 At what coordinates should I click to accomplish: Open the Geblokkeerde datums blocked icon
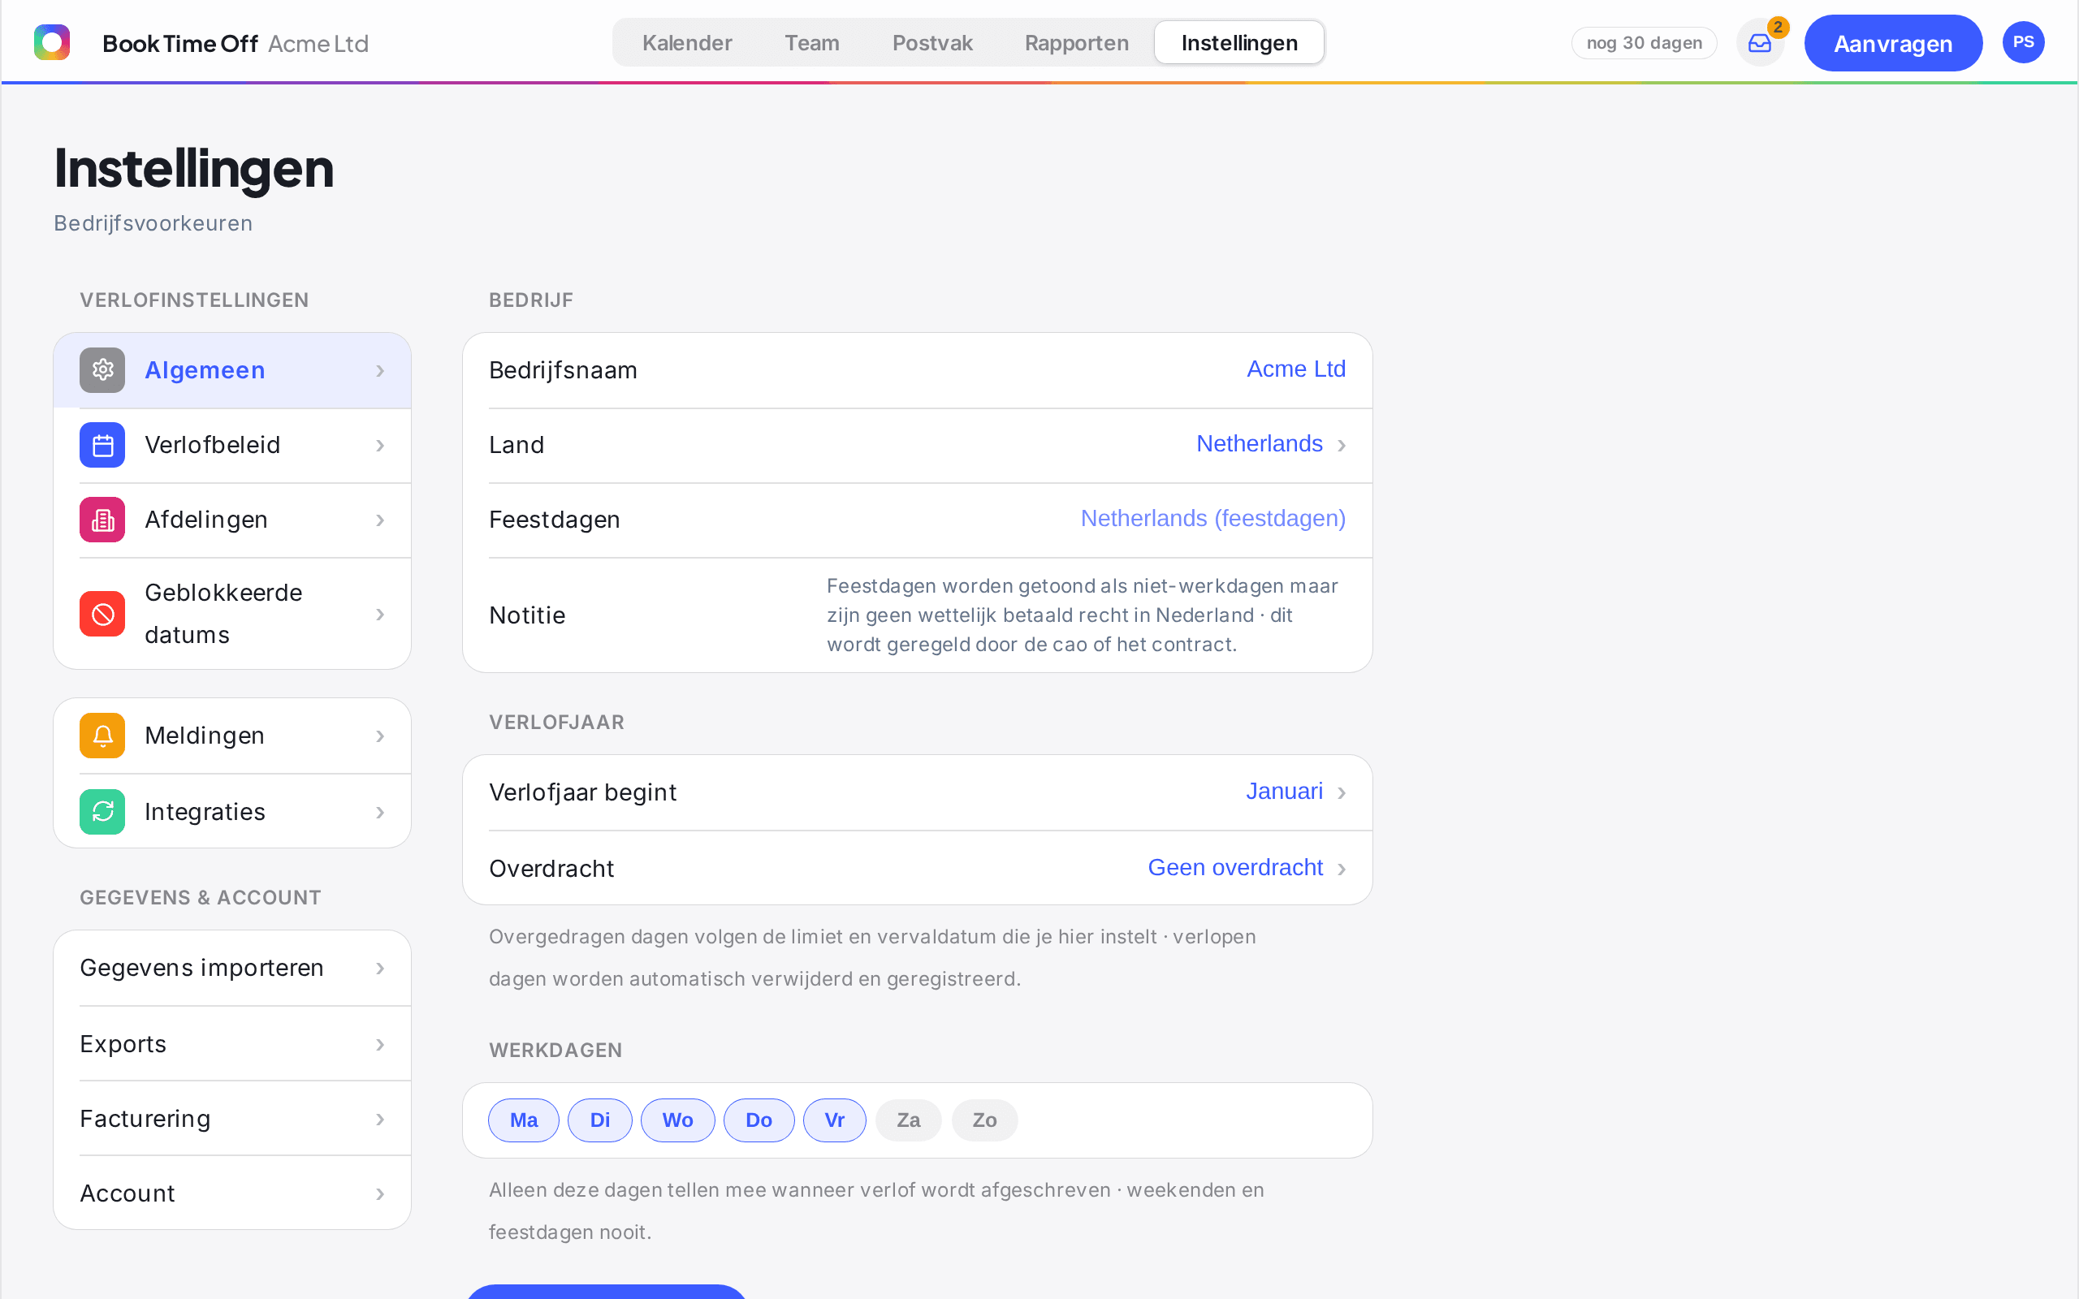[102, 614]
